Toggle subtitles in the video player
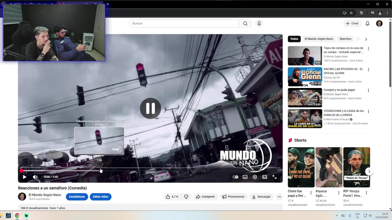 [x=245, y=177]
